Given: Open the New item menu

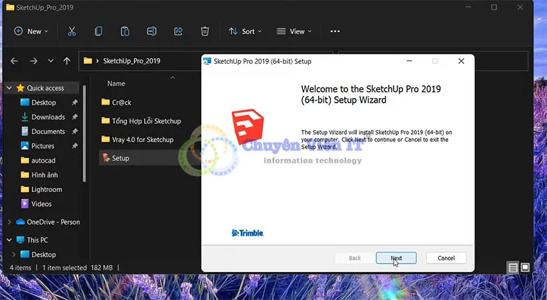Looking at the screenshot, I should point(31,31).
